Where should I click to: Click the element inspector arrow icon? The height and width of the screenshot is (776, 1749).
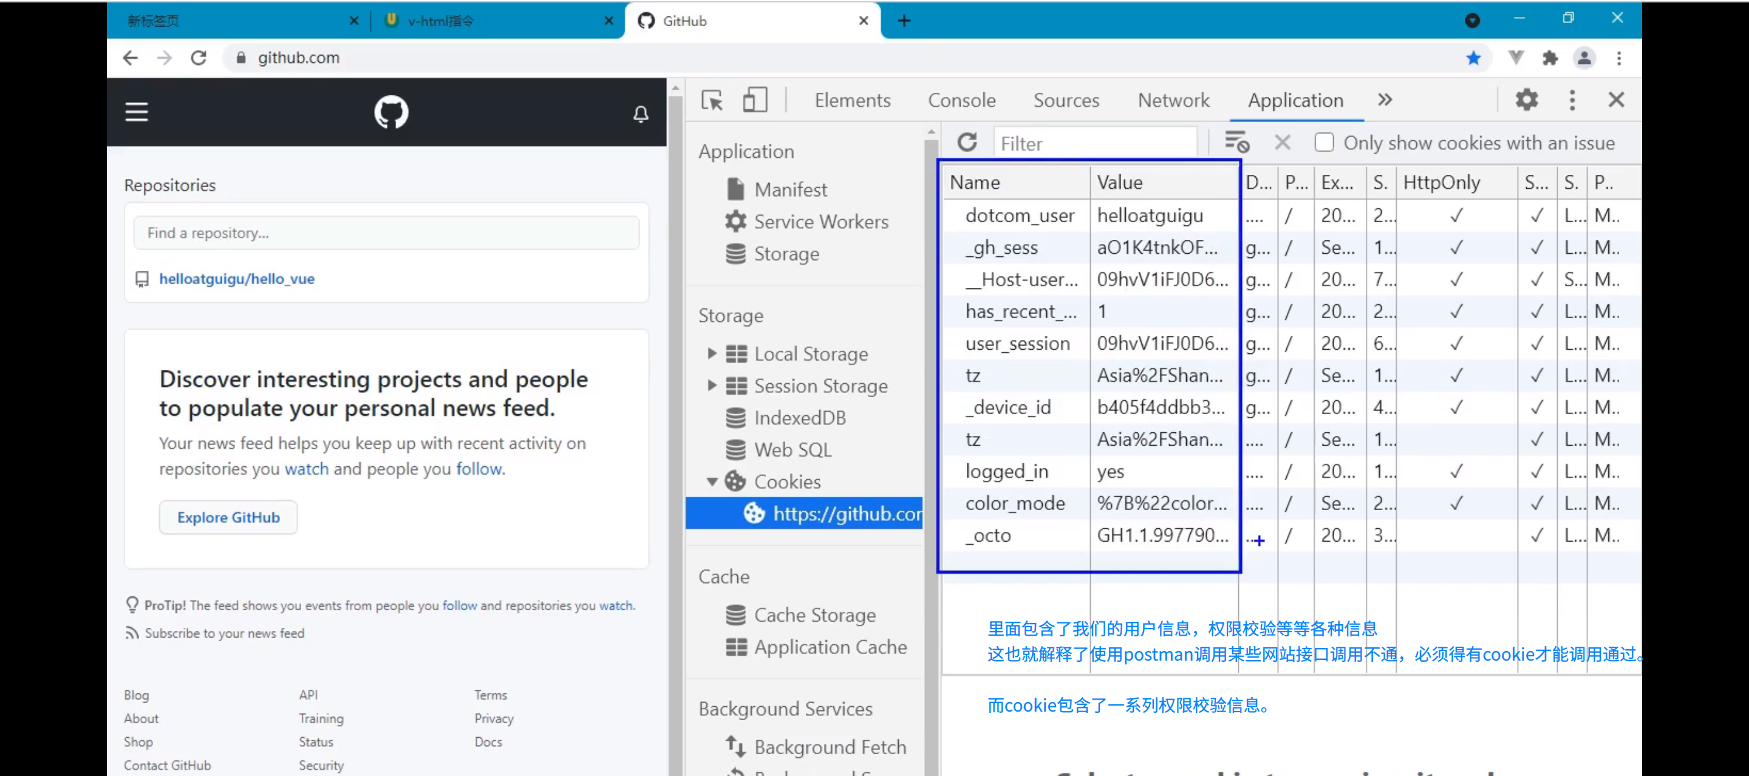(x=712, y=100)
